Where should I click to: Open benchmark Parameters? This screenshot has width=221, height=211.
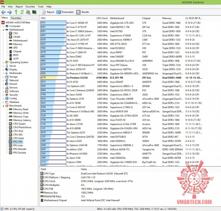(65, 12)
